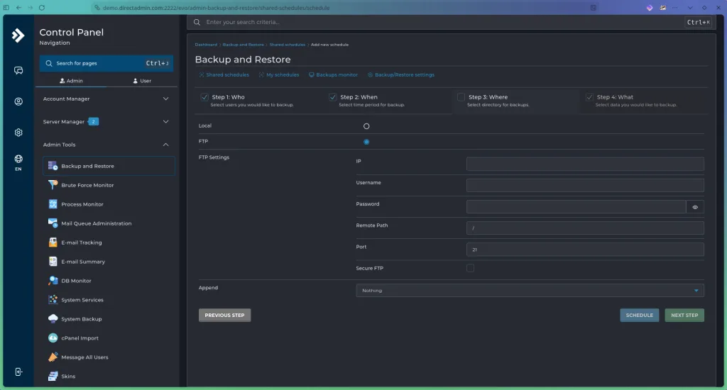Click the PREVIOUS STEP button
Screen dimensions: 727x390
pyautogui.click(x=225, y=315)
